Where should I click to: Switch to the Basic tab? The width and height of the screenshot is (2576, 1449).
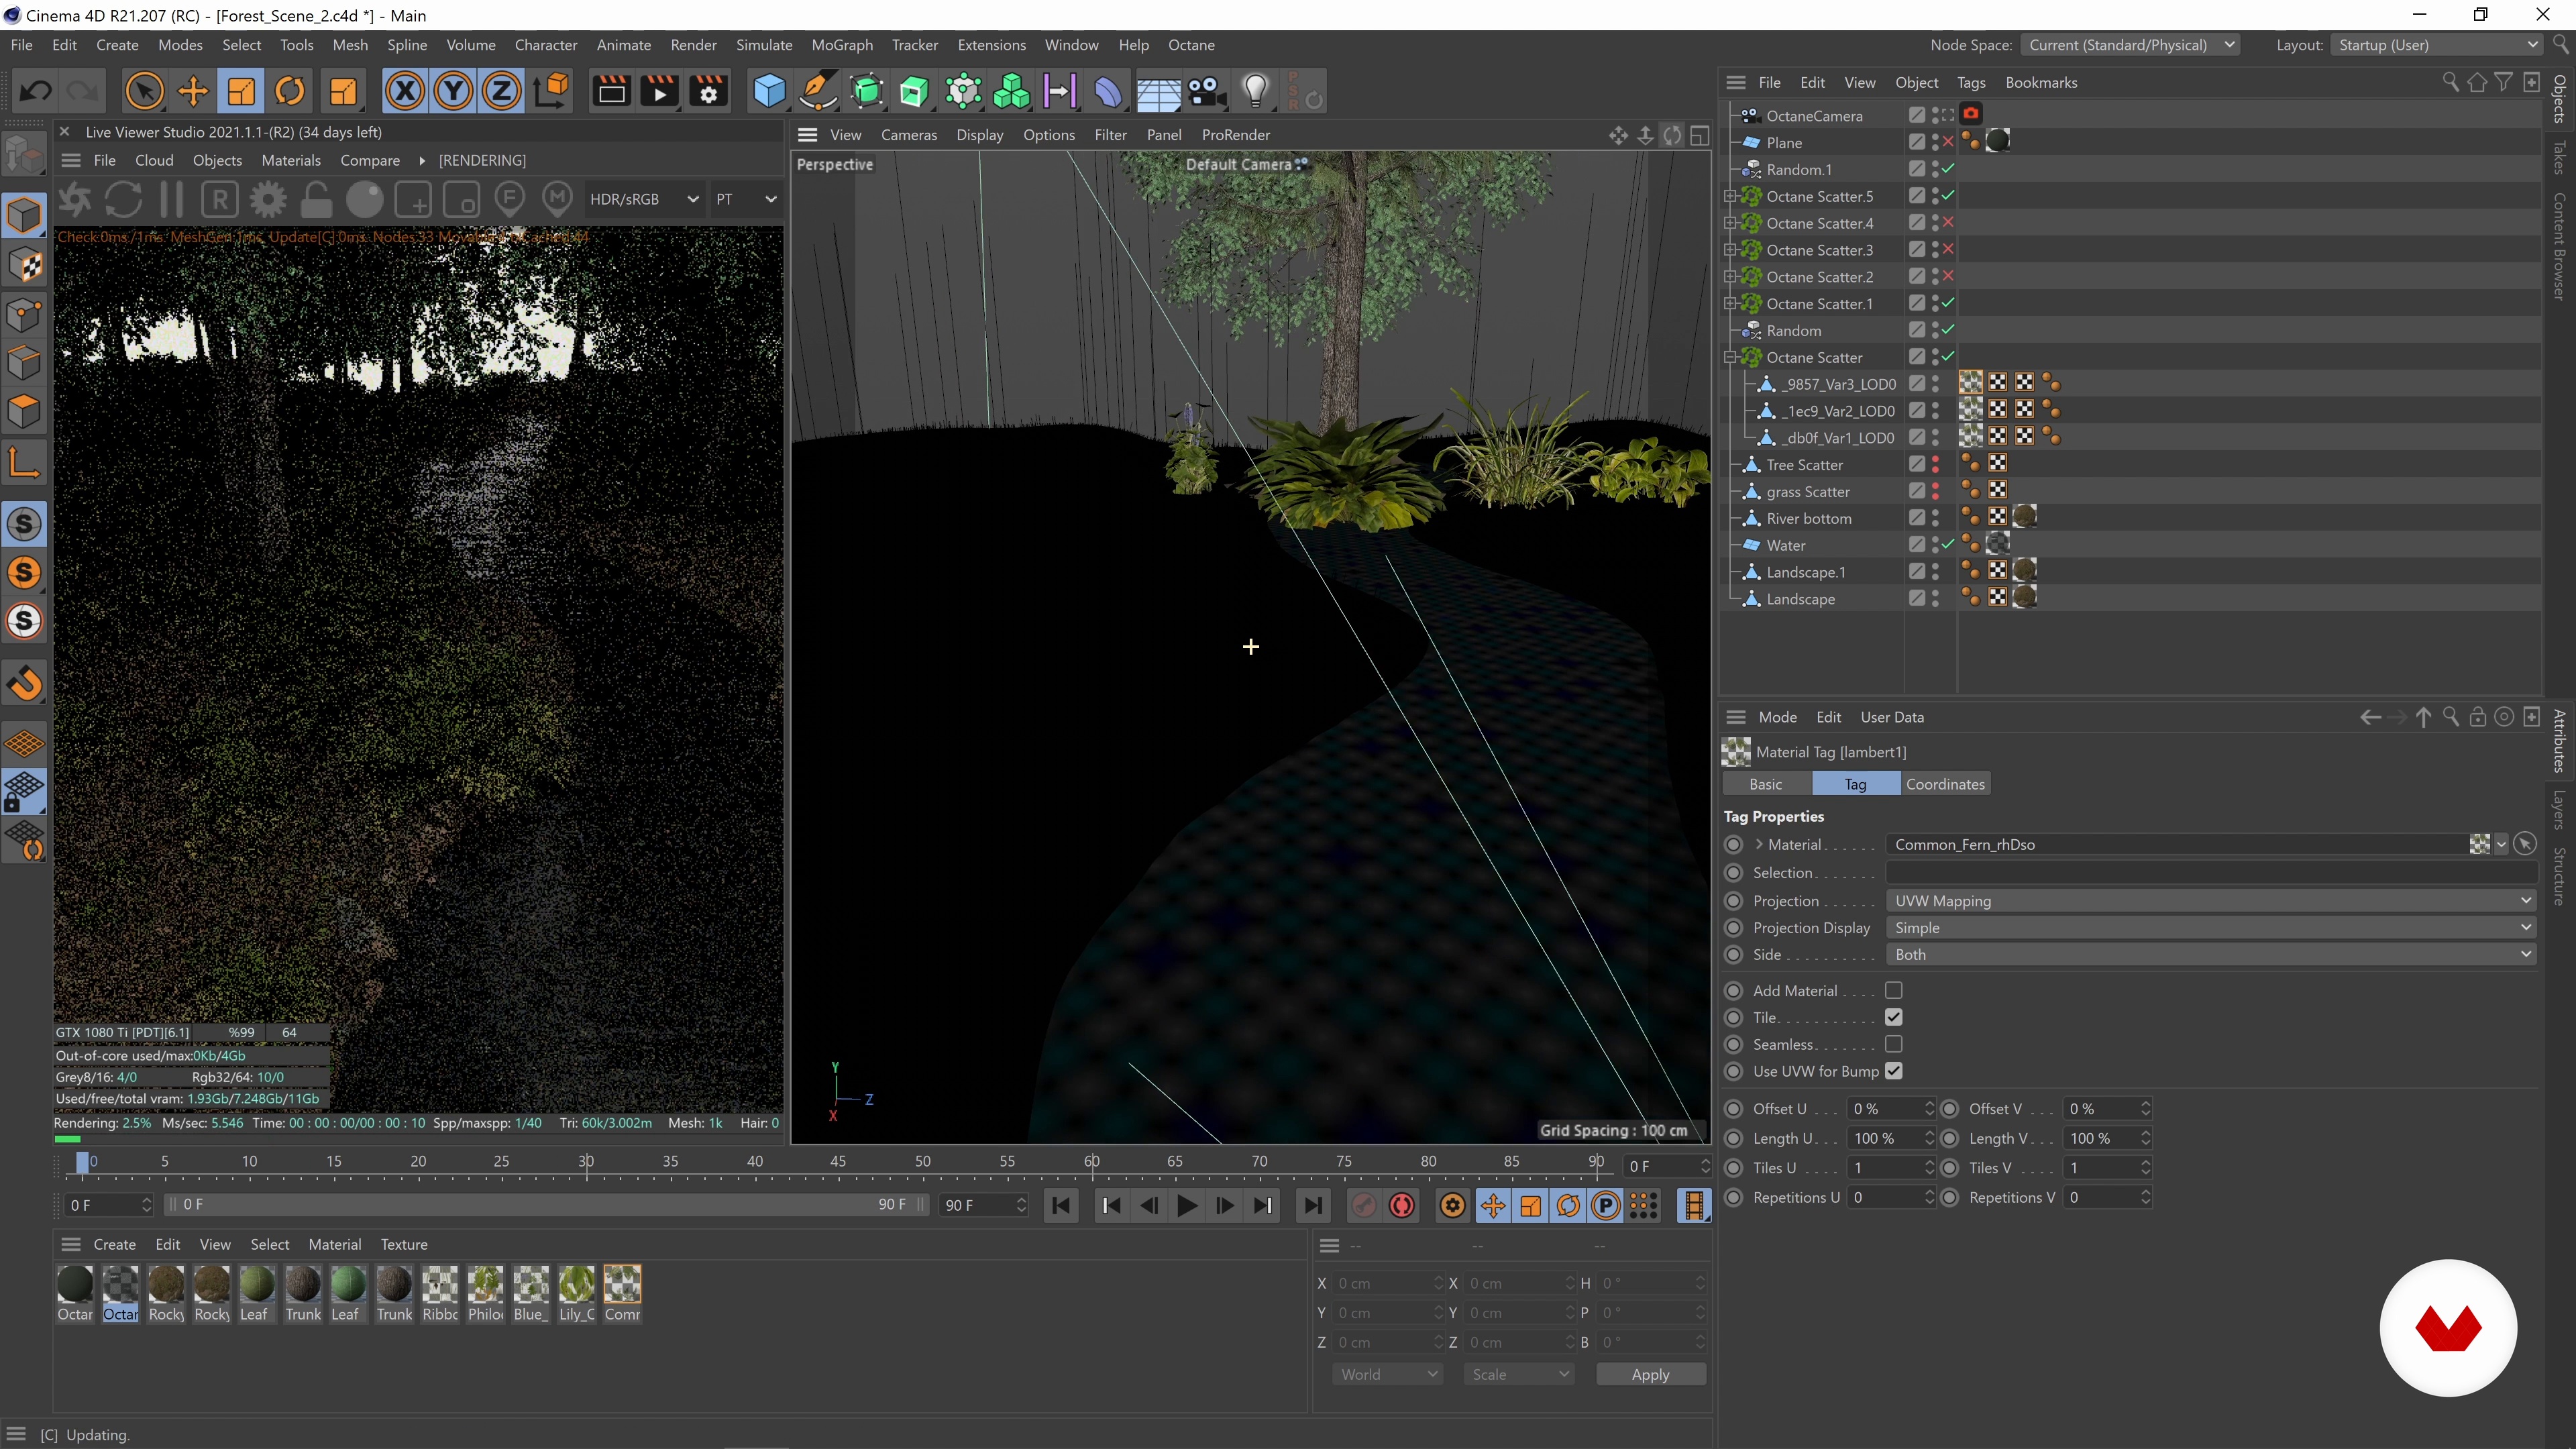pyautogui.click(x=1765, y=784)
